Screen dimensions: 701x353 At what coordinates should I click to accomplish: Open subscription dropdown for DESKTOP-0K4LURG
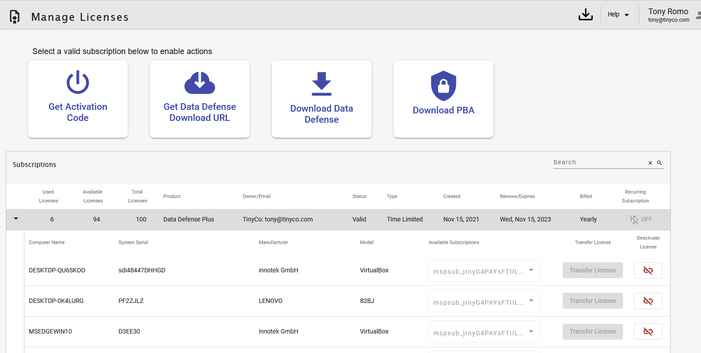[x=484, y=301]
